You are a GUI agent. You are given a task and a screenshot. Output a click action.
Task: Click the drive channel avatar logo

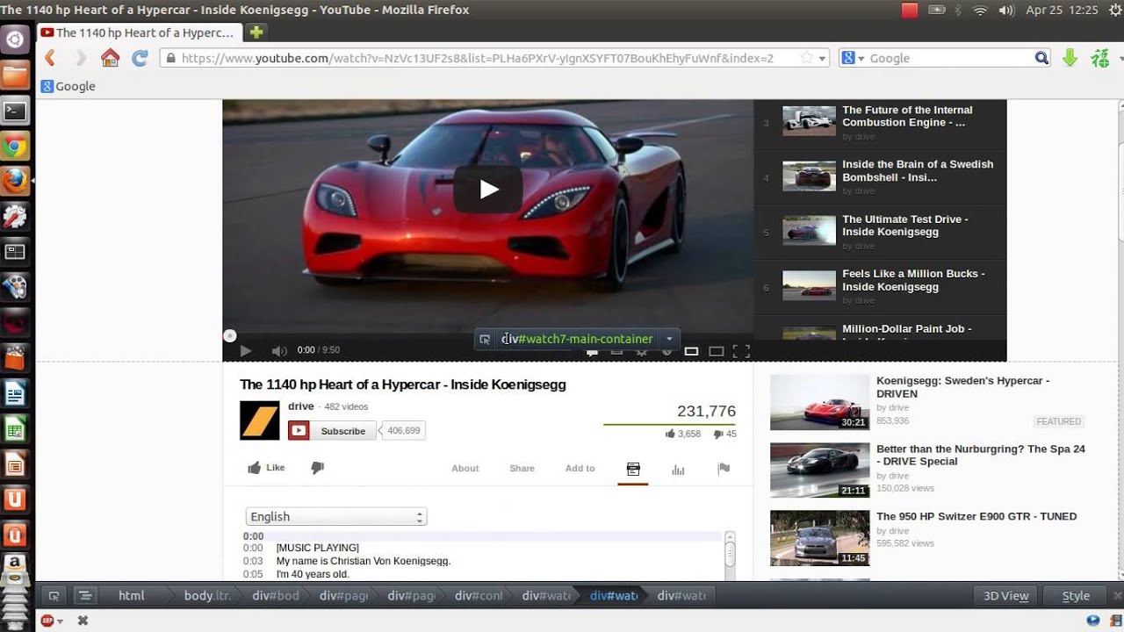[x=260, y=420]
